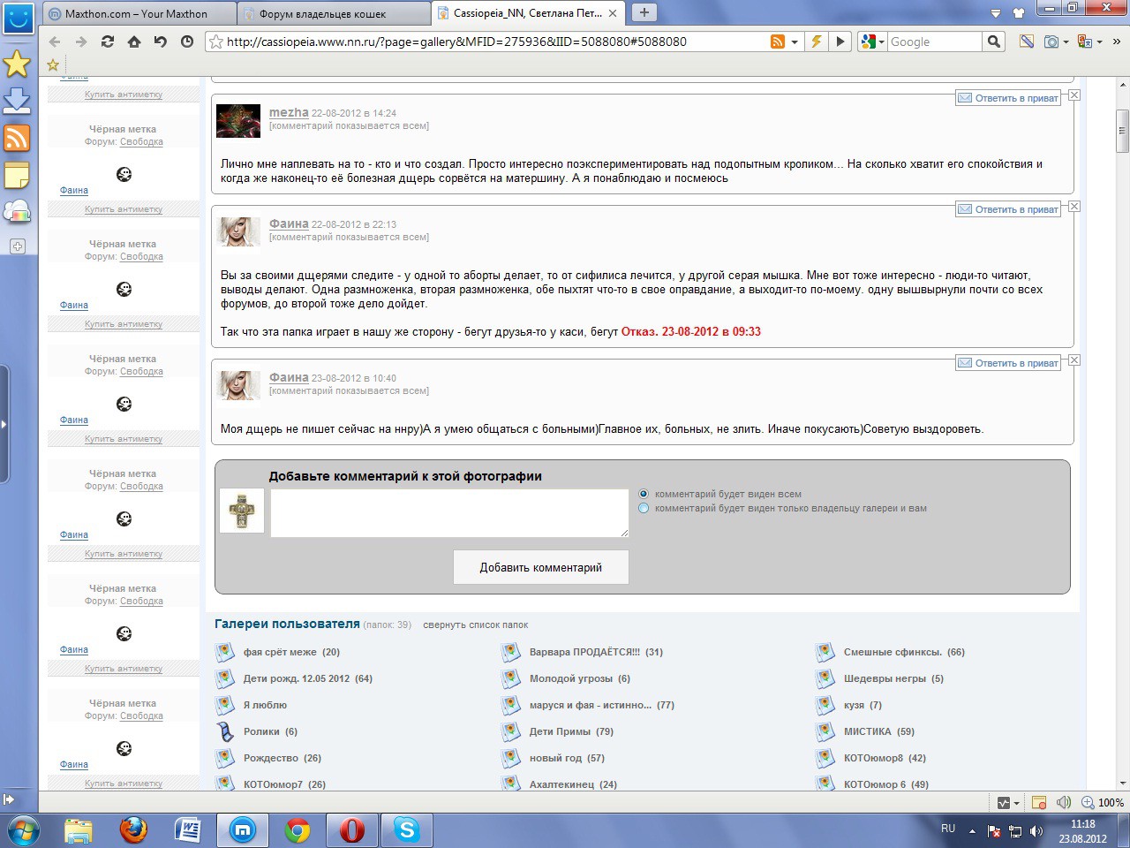Click the Google search input field
Image resolution: width=1130 pixels, height=848 pixels.
tap(934, 42)
